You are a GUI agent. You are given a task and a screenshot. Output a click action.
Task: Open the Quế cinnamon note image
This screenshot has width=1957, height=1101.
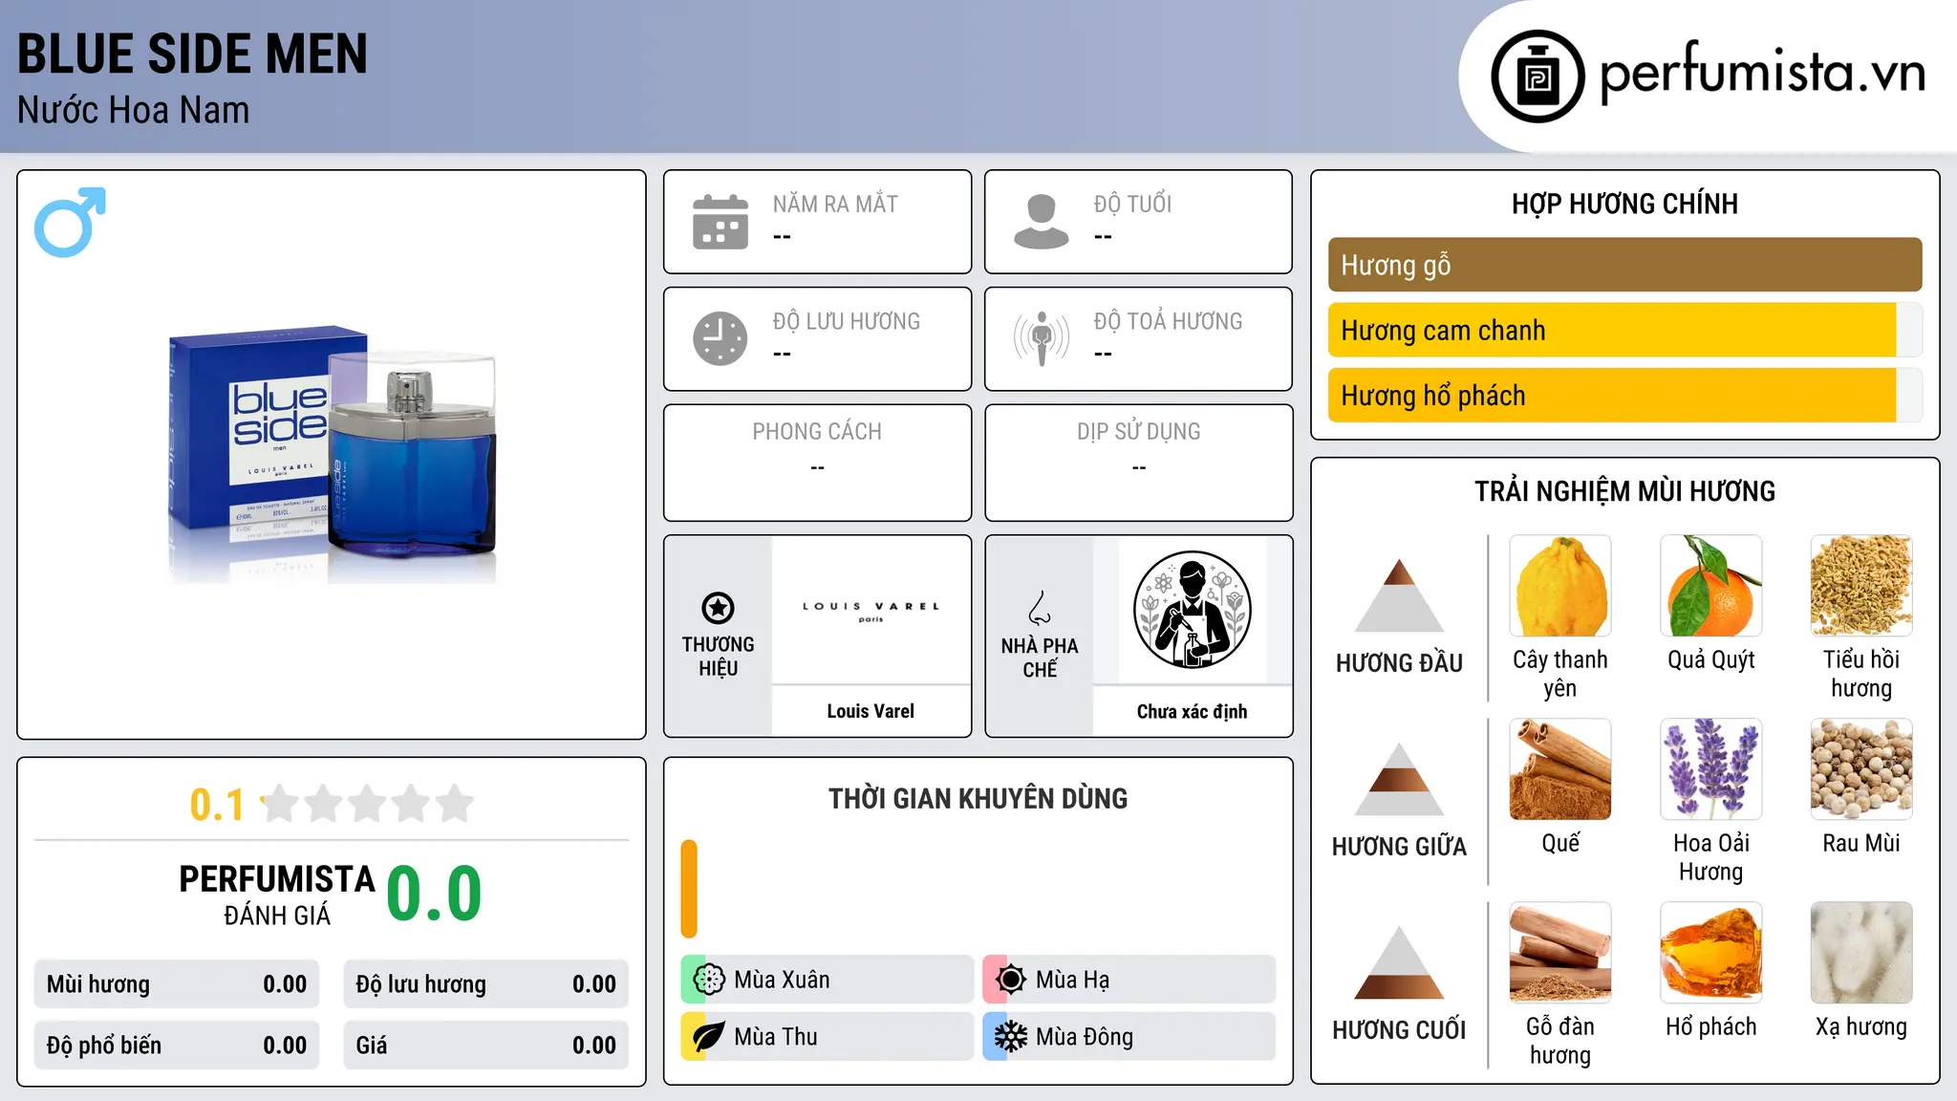[1560, 769]
